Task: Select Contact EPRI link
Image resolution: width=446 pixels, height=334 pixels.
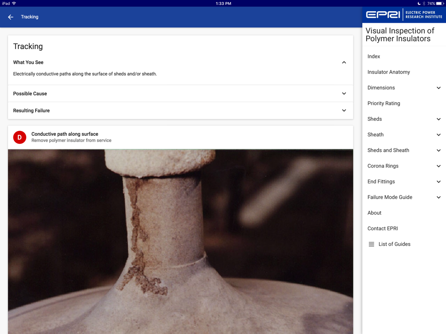Action: point(382,228)
